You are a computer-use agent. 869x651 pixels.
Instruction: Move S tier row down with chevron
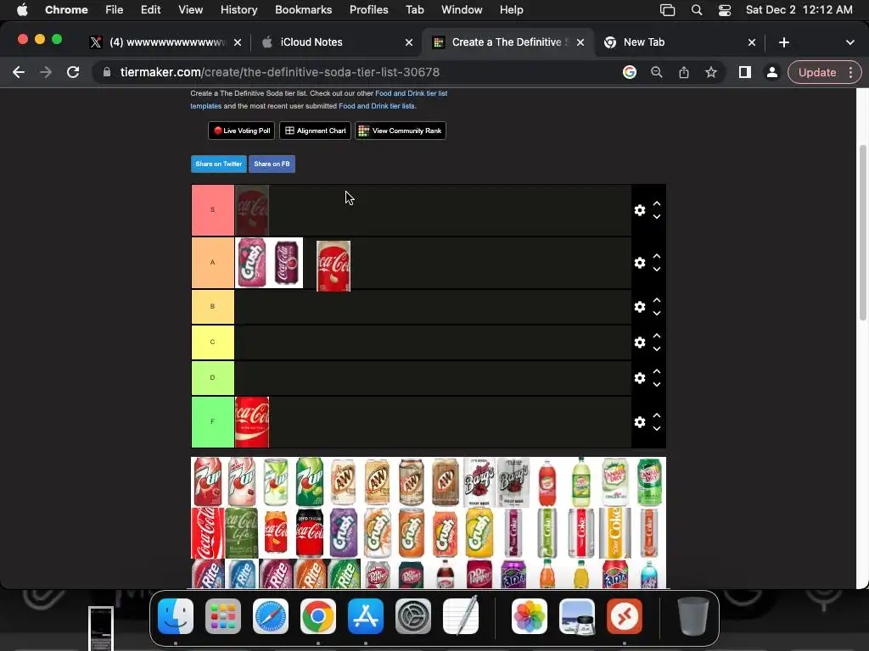pyautogui.click(x=657, y=217)
